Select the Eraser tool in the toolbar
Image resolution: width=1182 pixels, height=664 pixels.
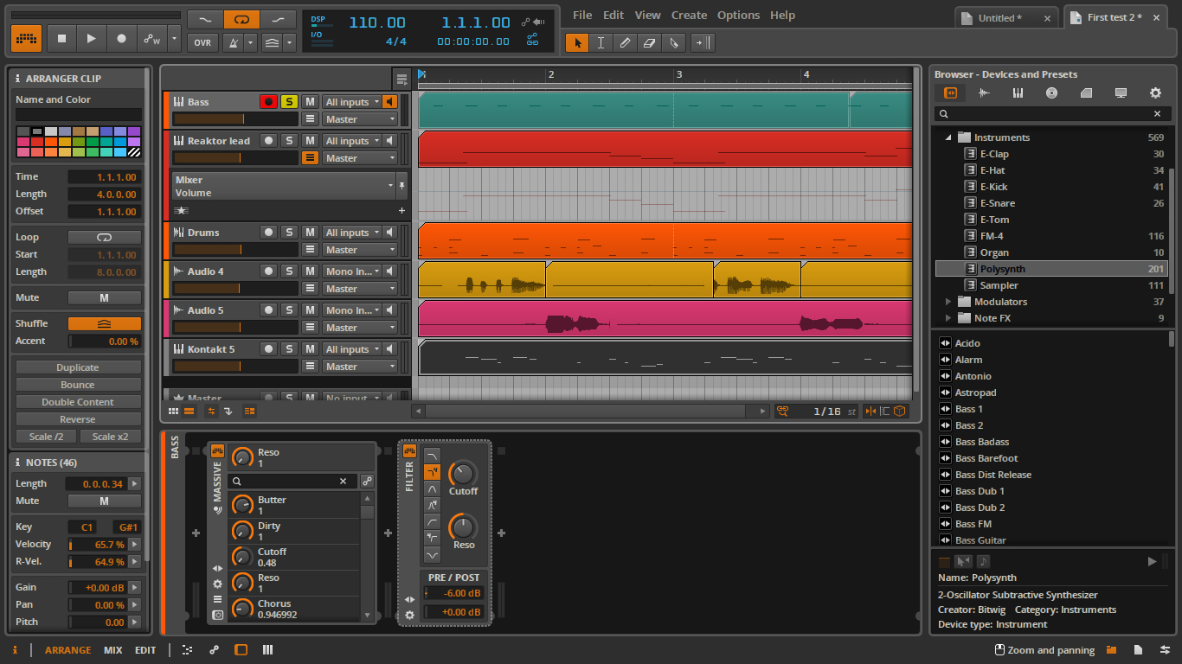(650, 42)
